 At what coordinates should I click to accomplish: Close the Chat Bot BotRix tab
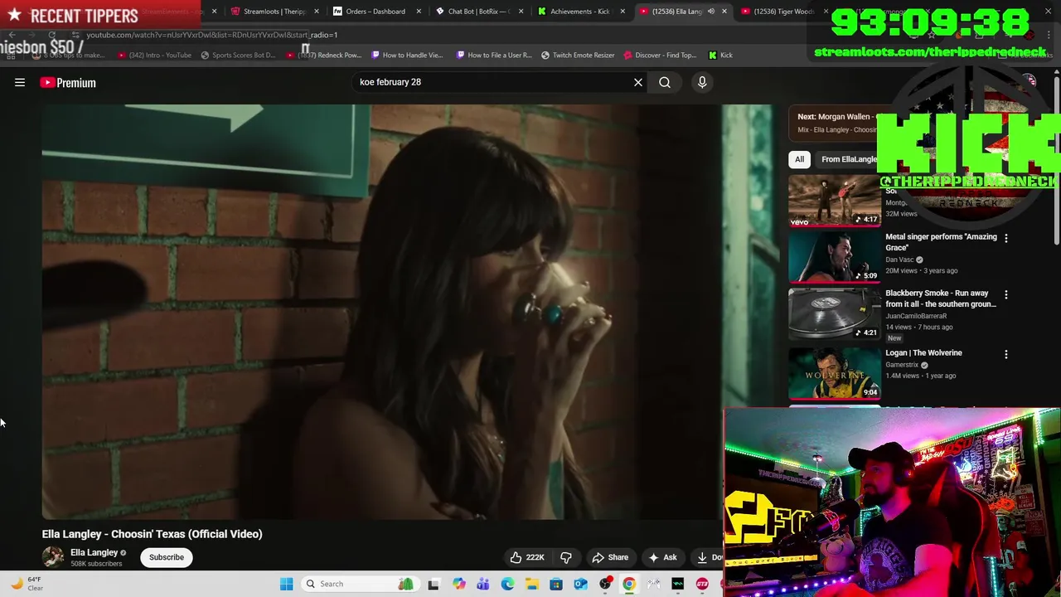[521, 12]
